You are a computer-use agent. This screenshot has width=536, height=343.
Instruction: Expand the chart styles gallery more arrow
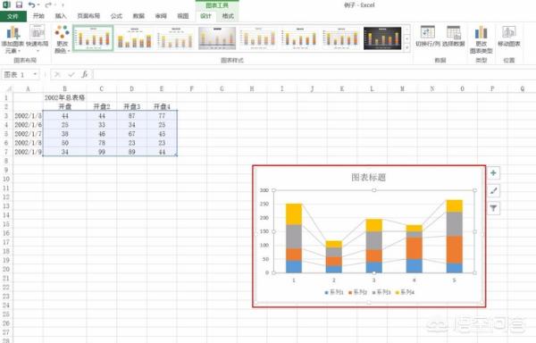[406, 48]
